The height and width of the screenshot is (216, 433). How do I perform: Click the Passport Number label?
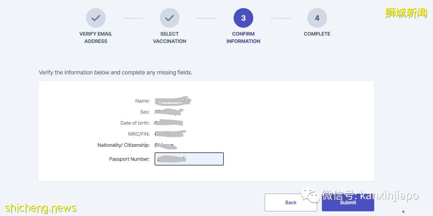click(129, 159)
